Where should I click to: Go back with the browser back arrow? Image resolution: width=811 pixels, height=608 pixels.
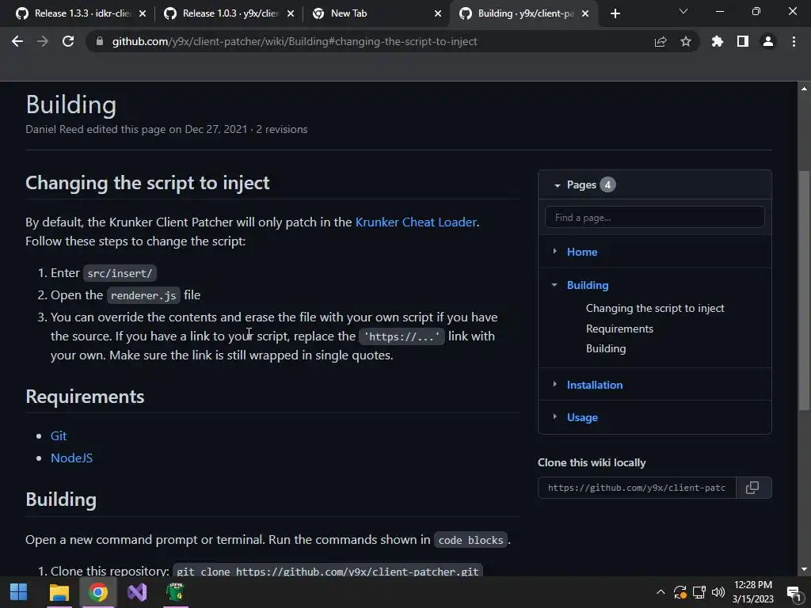coord(17,41)
